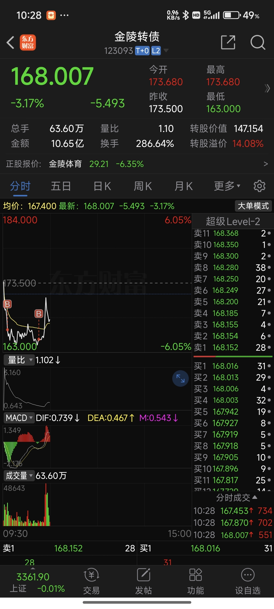The height and width of the screenshot is (609, 274).
Task: Tap the L2 level badge
Action: click(156, 51)
